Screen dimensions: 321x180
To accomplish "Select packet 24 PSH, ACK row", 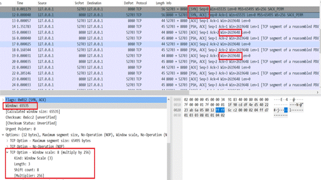I will (160, 85).
